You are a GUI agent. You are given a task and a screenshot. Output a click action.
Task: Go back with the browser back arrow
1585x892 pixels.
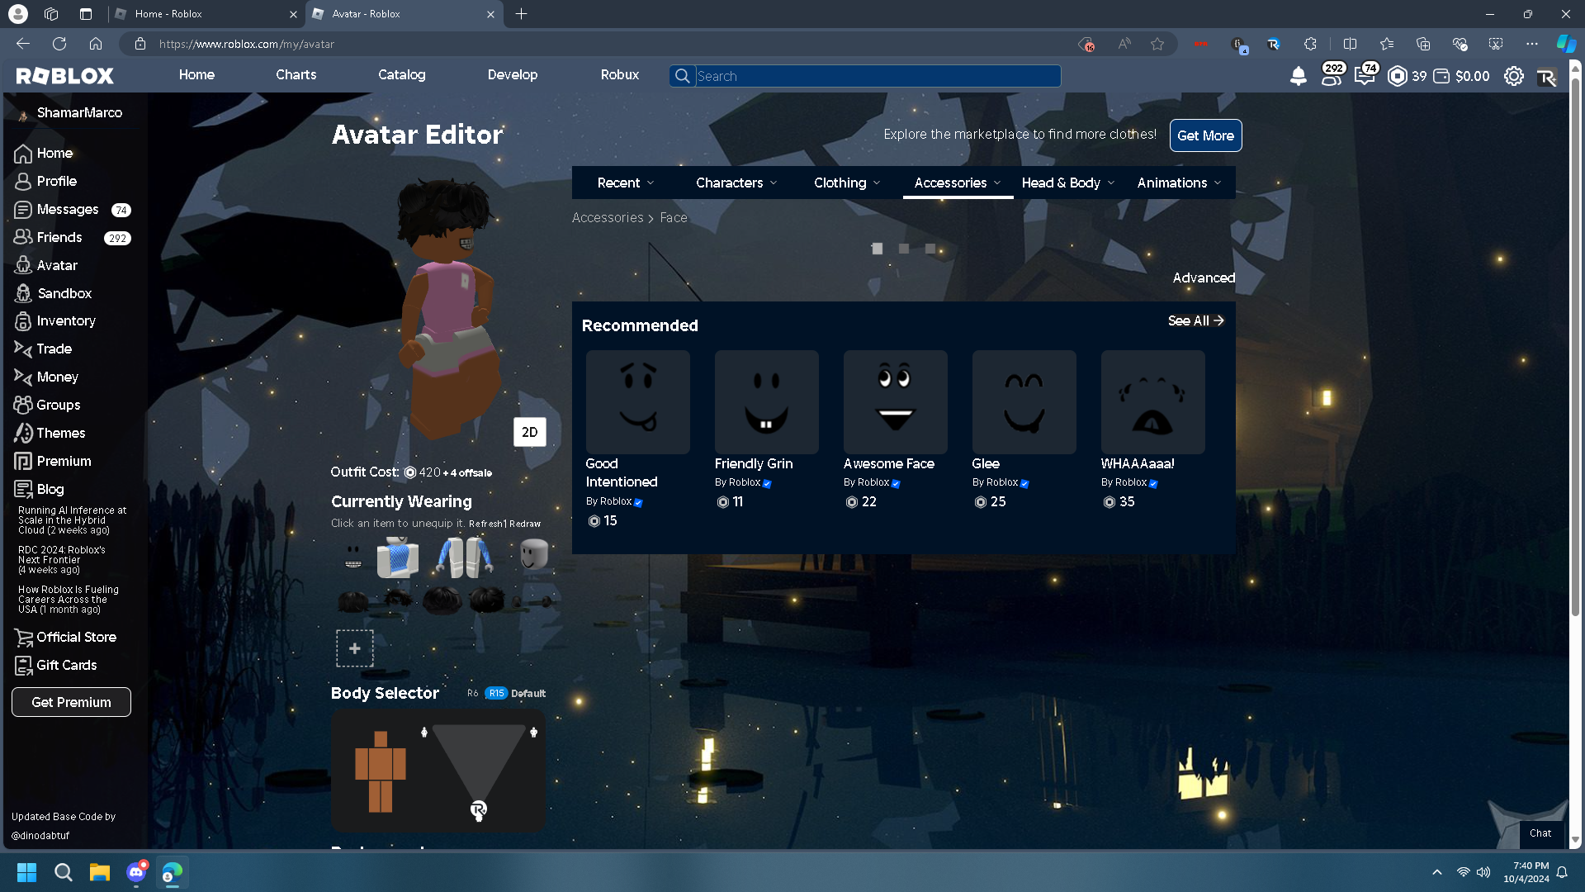tap(23, 44)
